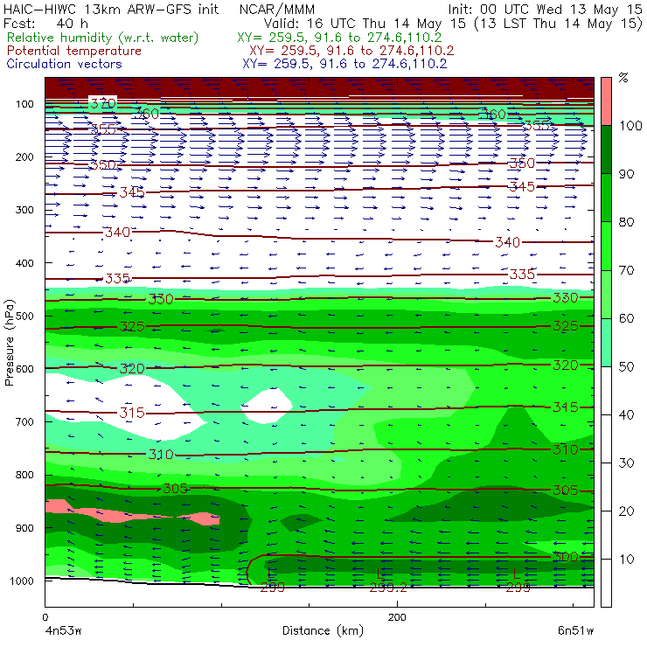Click the '300' potential temperature contour label

tap(565, 557)
